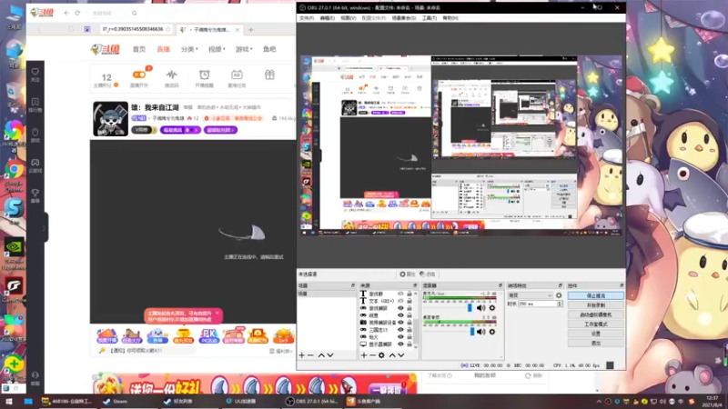Move source down in OBS Sources list
This screenshot has width=728, height=409.
pos(401,355)
